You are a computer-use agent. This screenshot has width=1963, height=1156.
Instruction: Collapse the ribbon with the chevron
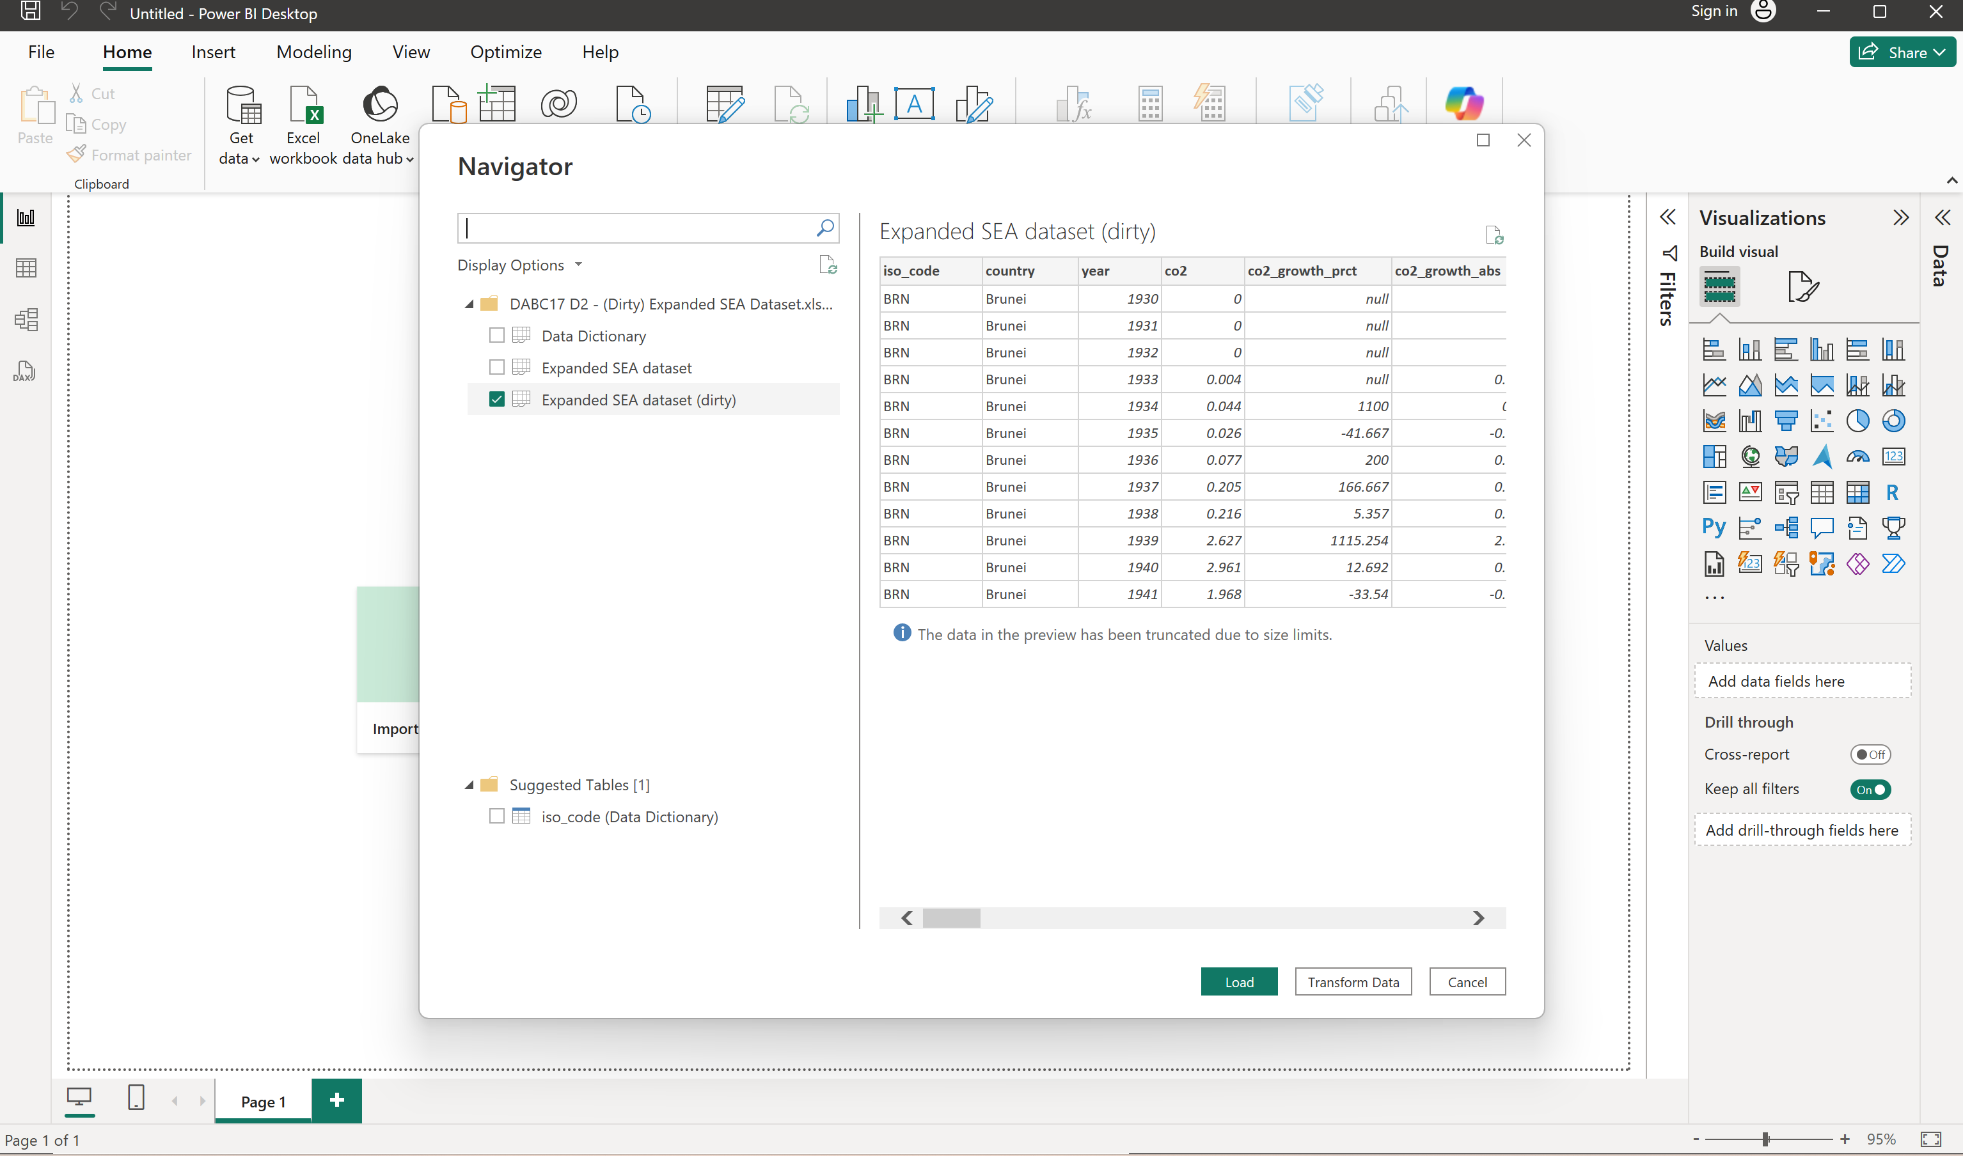pos(1951,181)
